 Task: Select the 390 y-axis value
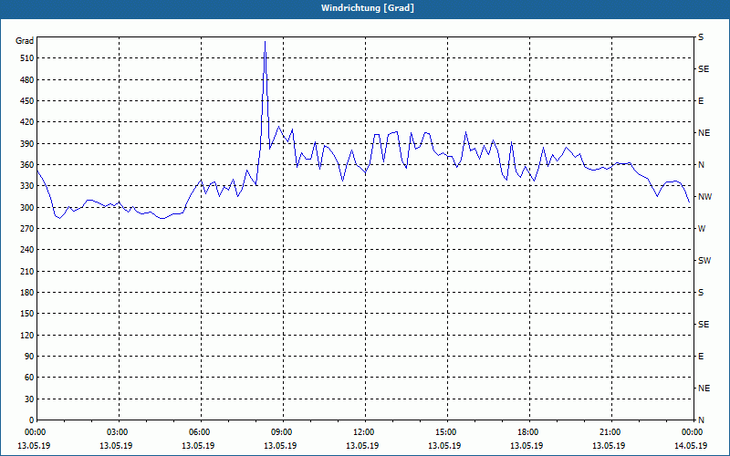[27, 144]
